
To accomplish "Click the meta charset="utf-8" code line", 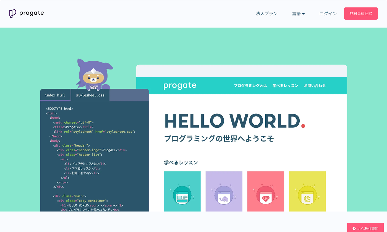I will click(x=73, y=122).
